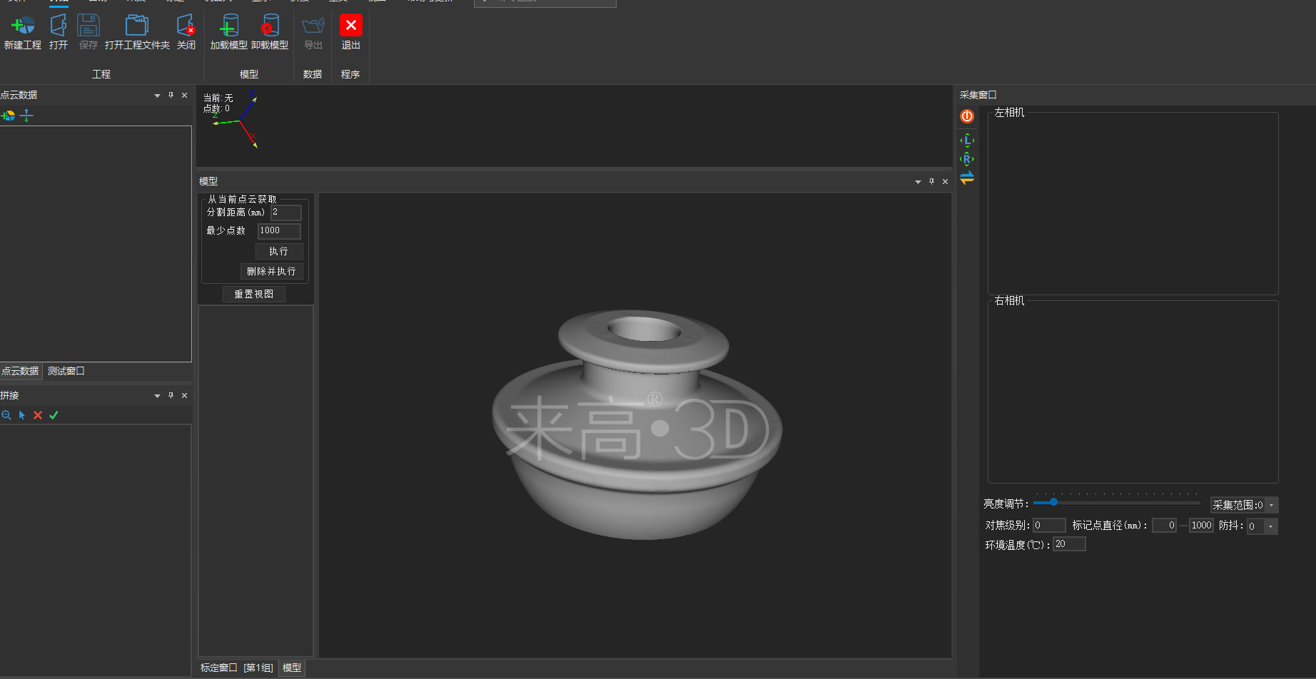Viewport: 1316px width, 679px height.
Task: Click green checkmark in 拼接 panel
Action: pyautogui.click(x=54, y=415)
